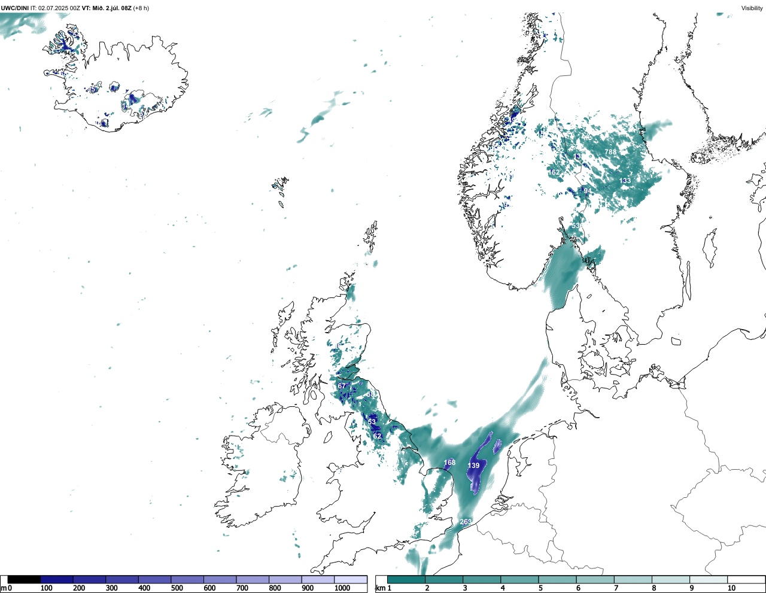The image size is (766, 593).
Task: Click the '263' value near Belgian coast
Action: 466,522
